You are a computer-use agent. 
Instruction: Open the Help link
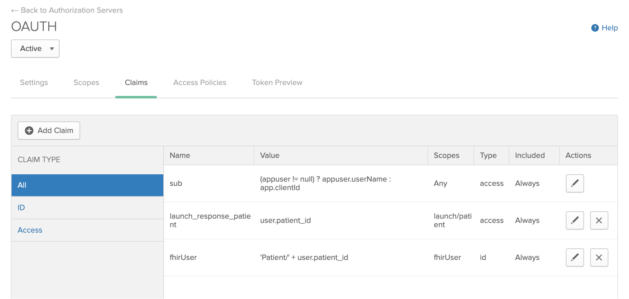609,28
